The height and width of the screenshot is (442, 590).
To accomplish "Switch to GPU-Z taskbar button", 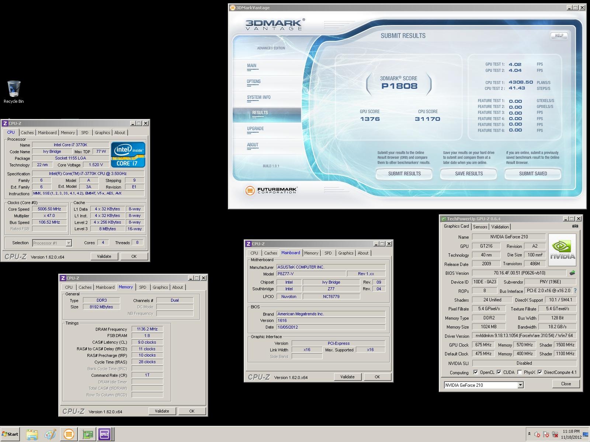I will pyautogui.click(x=87, y=434).
